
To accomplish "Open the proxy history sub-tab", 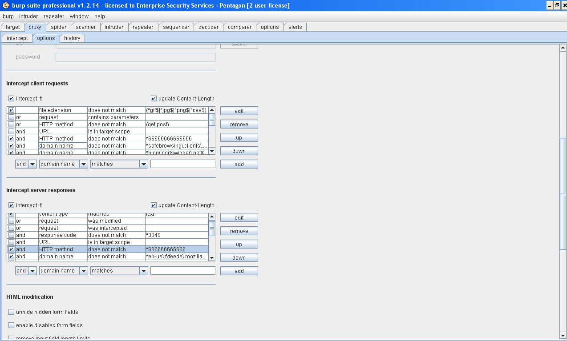I will click(72, 38).
